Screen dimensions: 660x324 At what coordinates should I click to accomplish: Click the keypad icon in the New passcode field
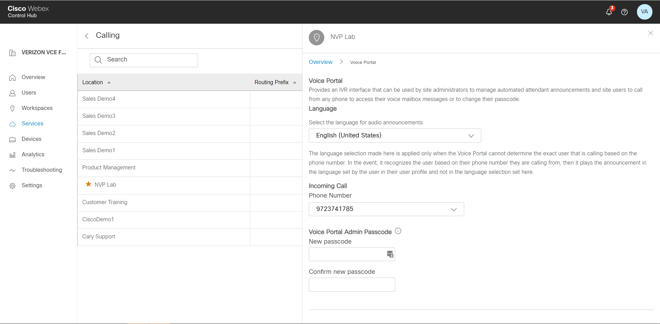coord(390,254)
